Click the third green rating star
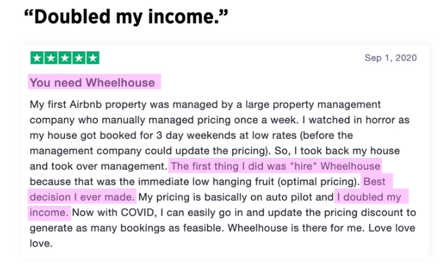This screenshot has width=444, height=280. 65,58
